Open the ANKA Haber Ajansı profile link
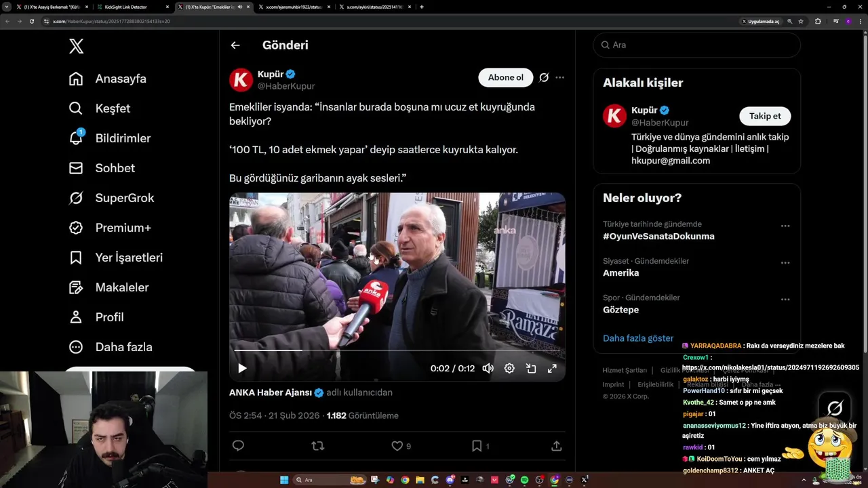 [271, 392]
